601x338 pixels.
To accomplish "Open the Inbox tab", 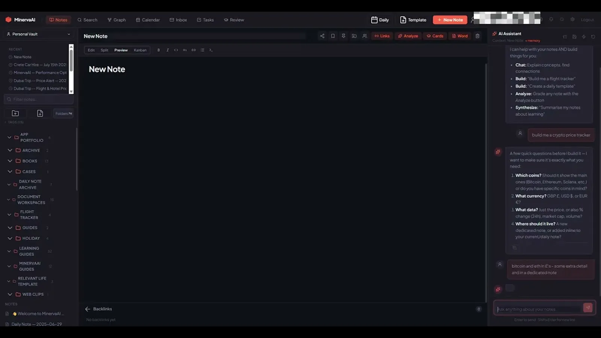I will 178,20.
